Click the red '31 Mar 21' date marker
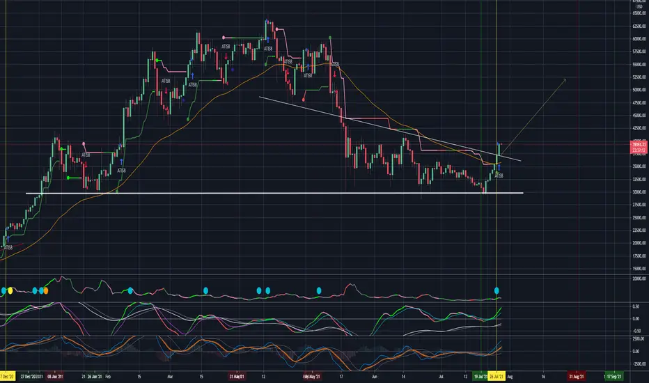 pos(237,376)
